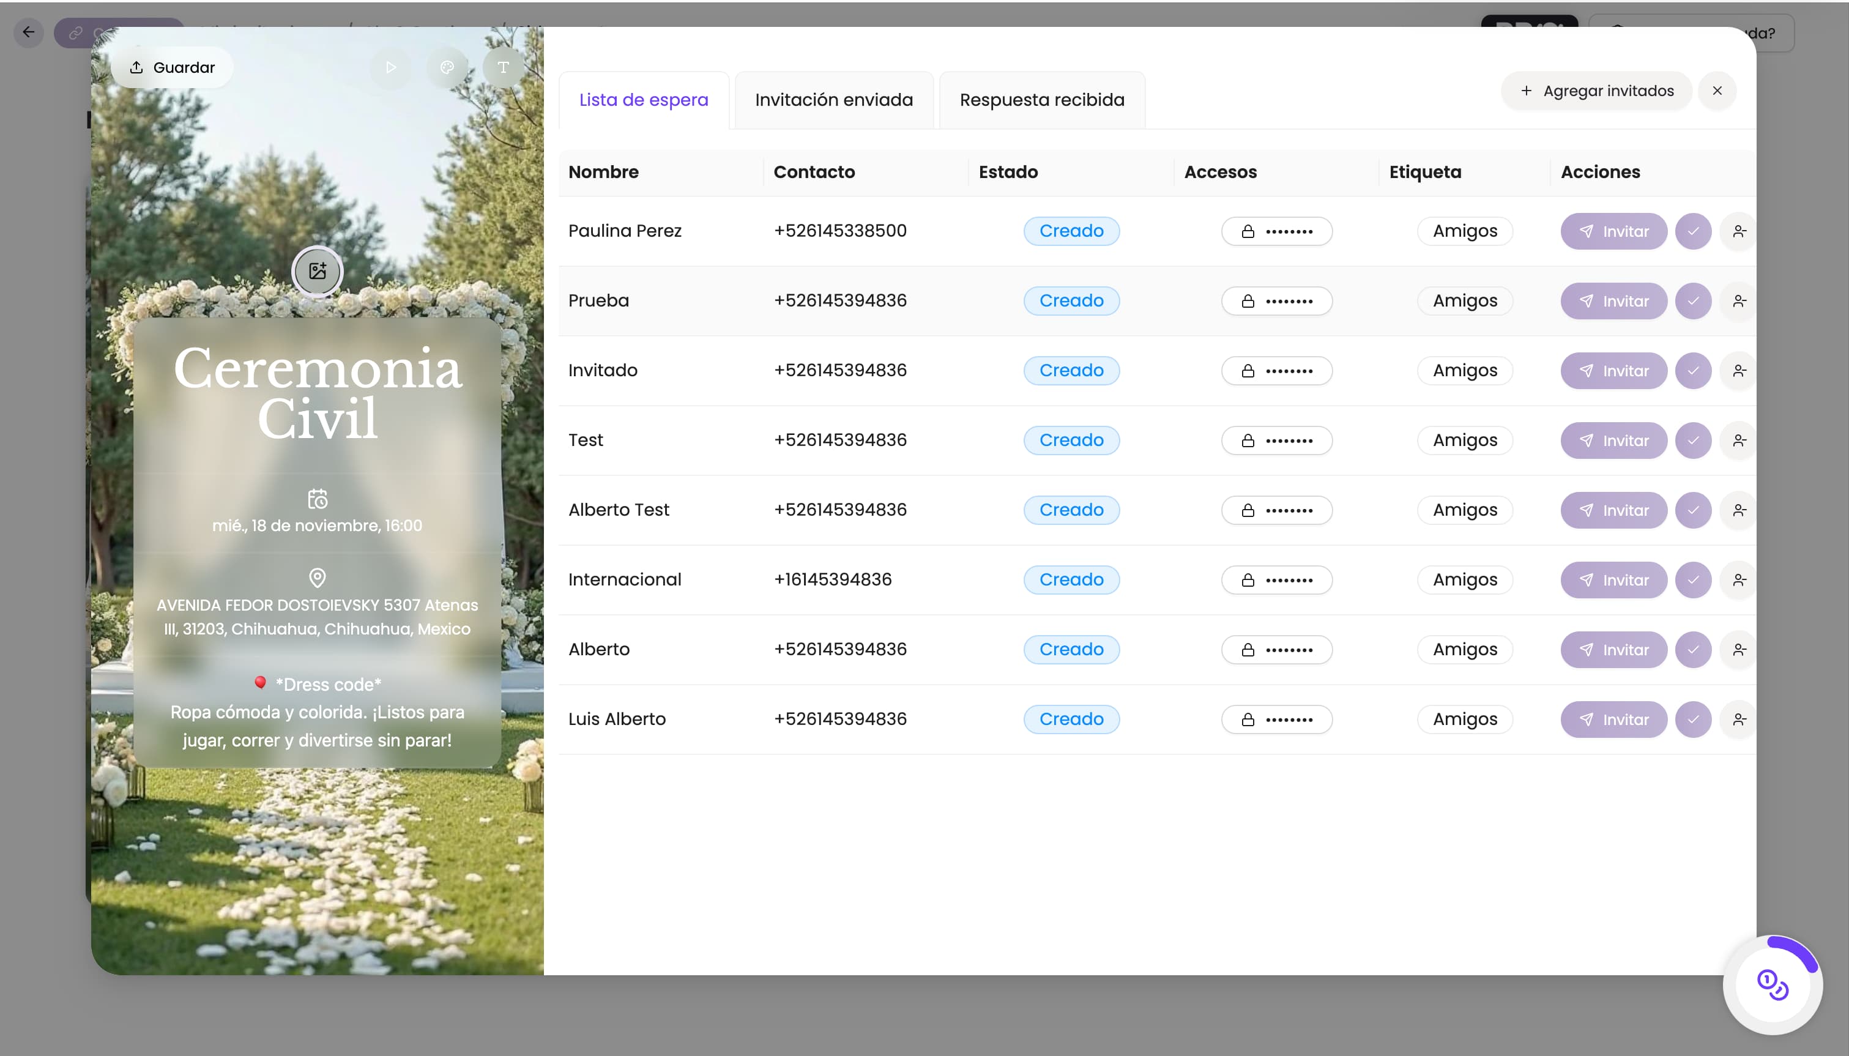Click the text font T icon
Image resolution: width=1849 pixels, height=1056 pixels.
coord(503,67)
